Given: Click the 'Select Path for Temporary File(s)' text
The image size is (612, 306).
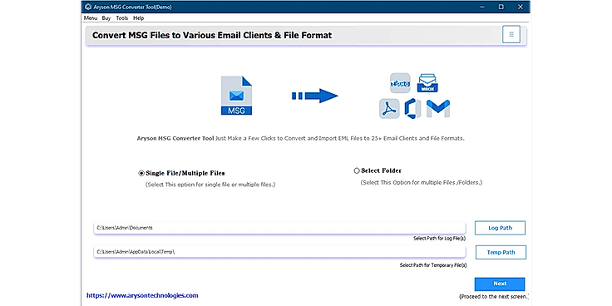Looking at the screenshot, I should [x=433, y=265].
